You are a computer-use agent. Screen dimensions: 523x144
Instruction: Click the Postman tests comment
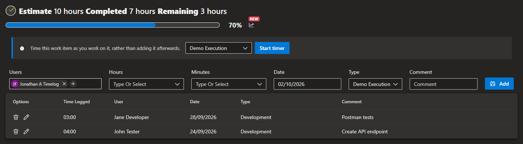coord(358,118)
